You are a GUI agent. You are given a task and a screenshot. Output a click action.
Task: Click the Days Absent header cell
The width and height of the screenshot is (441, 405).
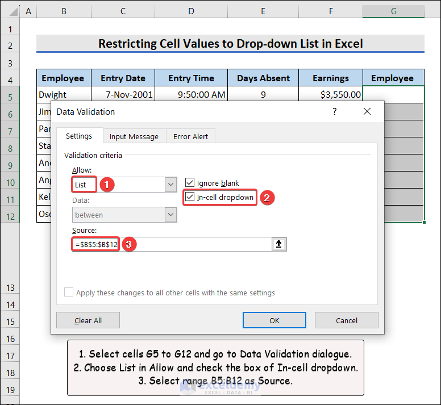[x=263, y=78]
